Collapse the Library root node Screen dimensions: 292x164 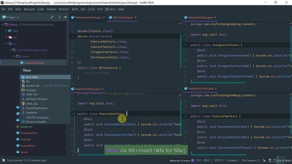click(3, 24)
